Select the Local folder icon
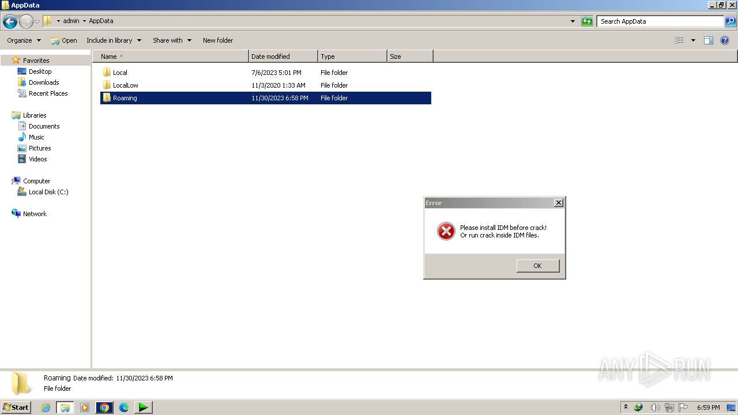Image resolution: width=738 pixels, height=415 pixels. pos(107,72)
